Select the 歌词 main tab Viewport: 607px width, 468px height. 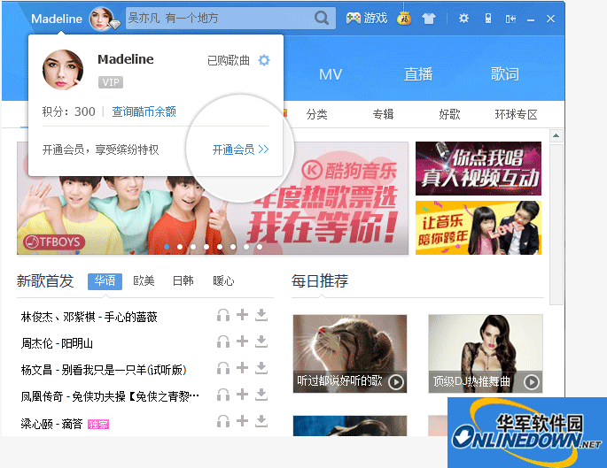coord(505,73)
